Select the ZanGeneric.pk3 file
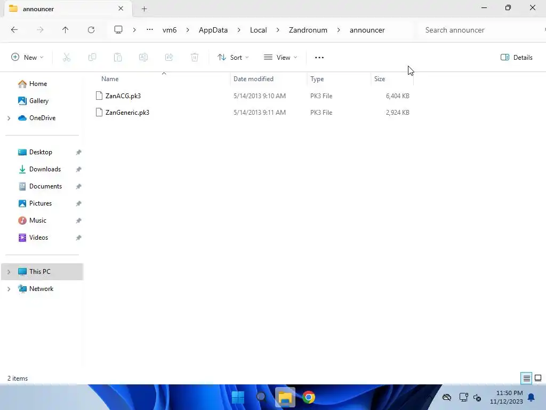Image resolution: width=546 pixels, height=410 pixels. (x=127, y=113)
